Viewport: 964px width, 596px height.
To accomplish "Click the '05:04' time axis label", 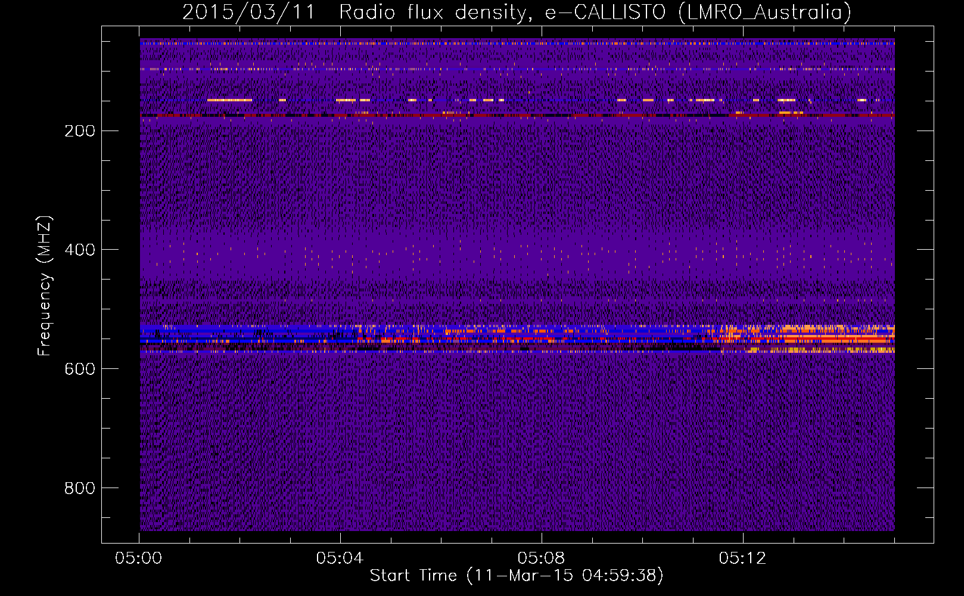I will tap(340, 558).
